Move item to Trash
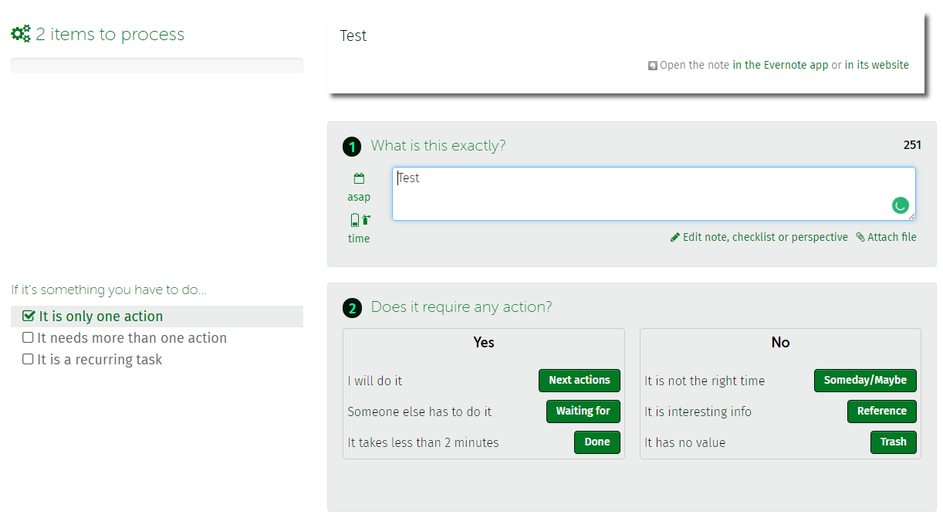Screen dimensions: 943x518 click(893, 442)
